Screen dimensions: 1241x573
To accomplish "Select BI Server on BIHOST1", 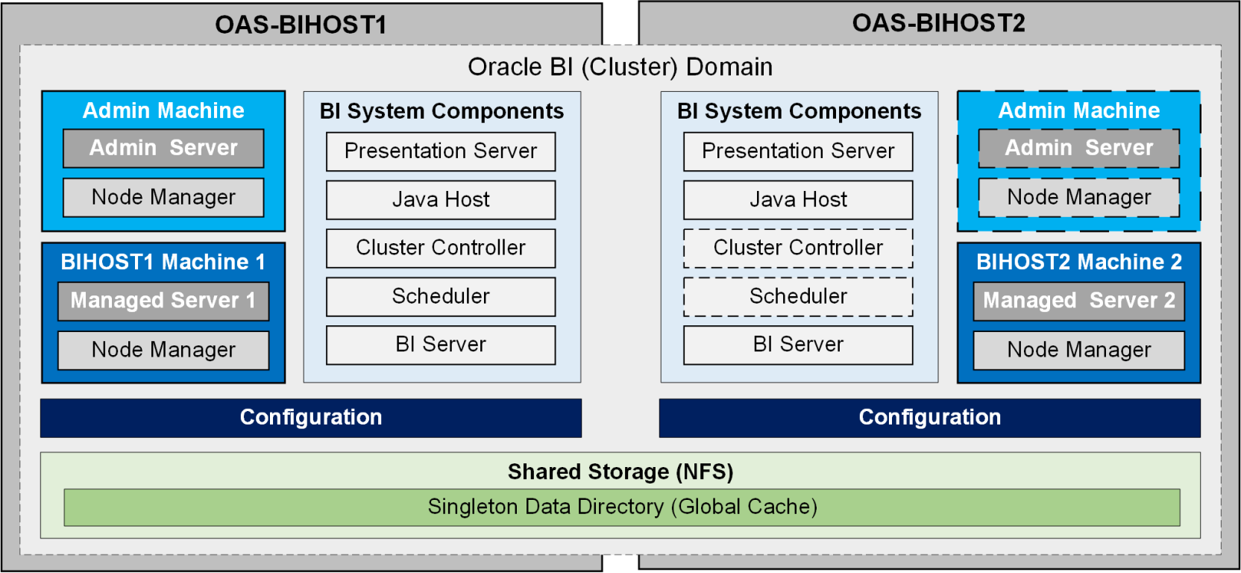I will click(441, 345).
